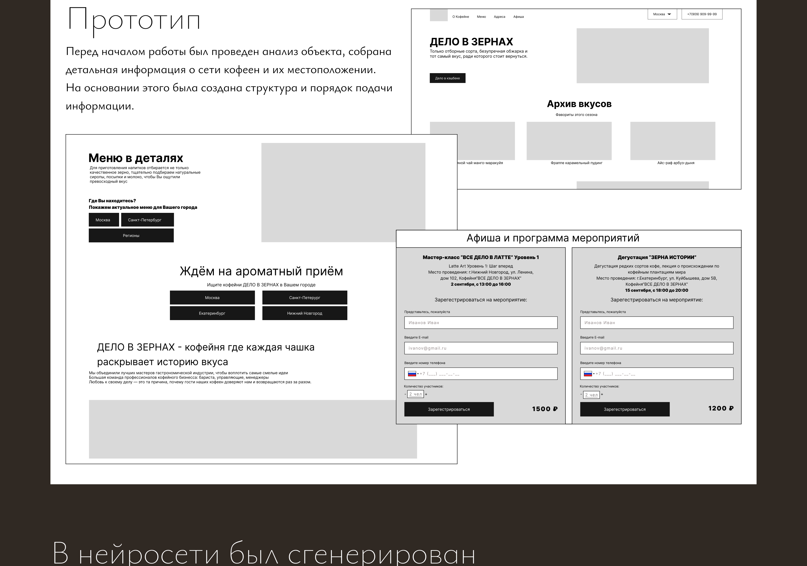The image size is (807, 566).
Task: Click the masterclass name field with Иванов Иван placeholder
Action: [x=481, y=323]
